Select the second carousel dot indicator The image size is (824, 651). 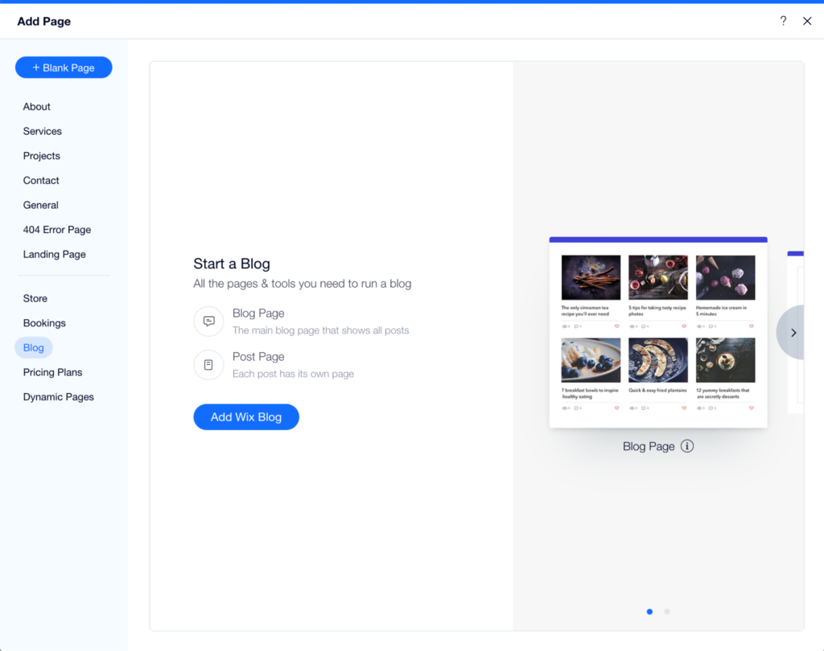click(x=667, y=612)
